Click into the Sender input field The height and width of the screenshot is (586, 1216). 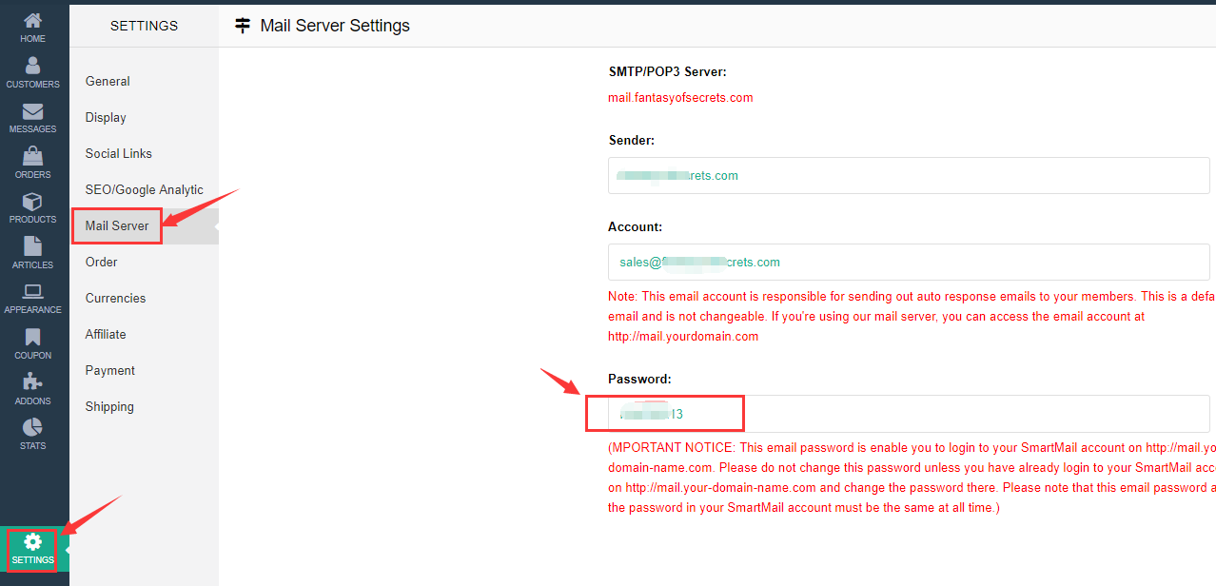909,176
